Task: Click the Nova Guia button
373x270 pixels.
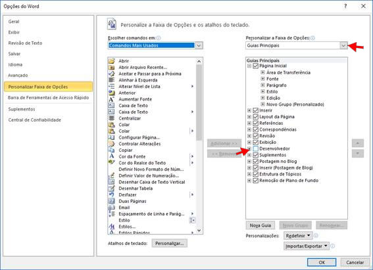Action: [261, 225]
